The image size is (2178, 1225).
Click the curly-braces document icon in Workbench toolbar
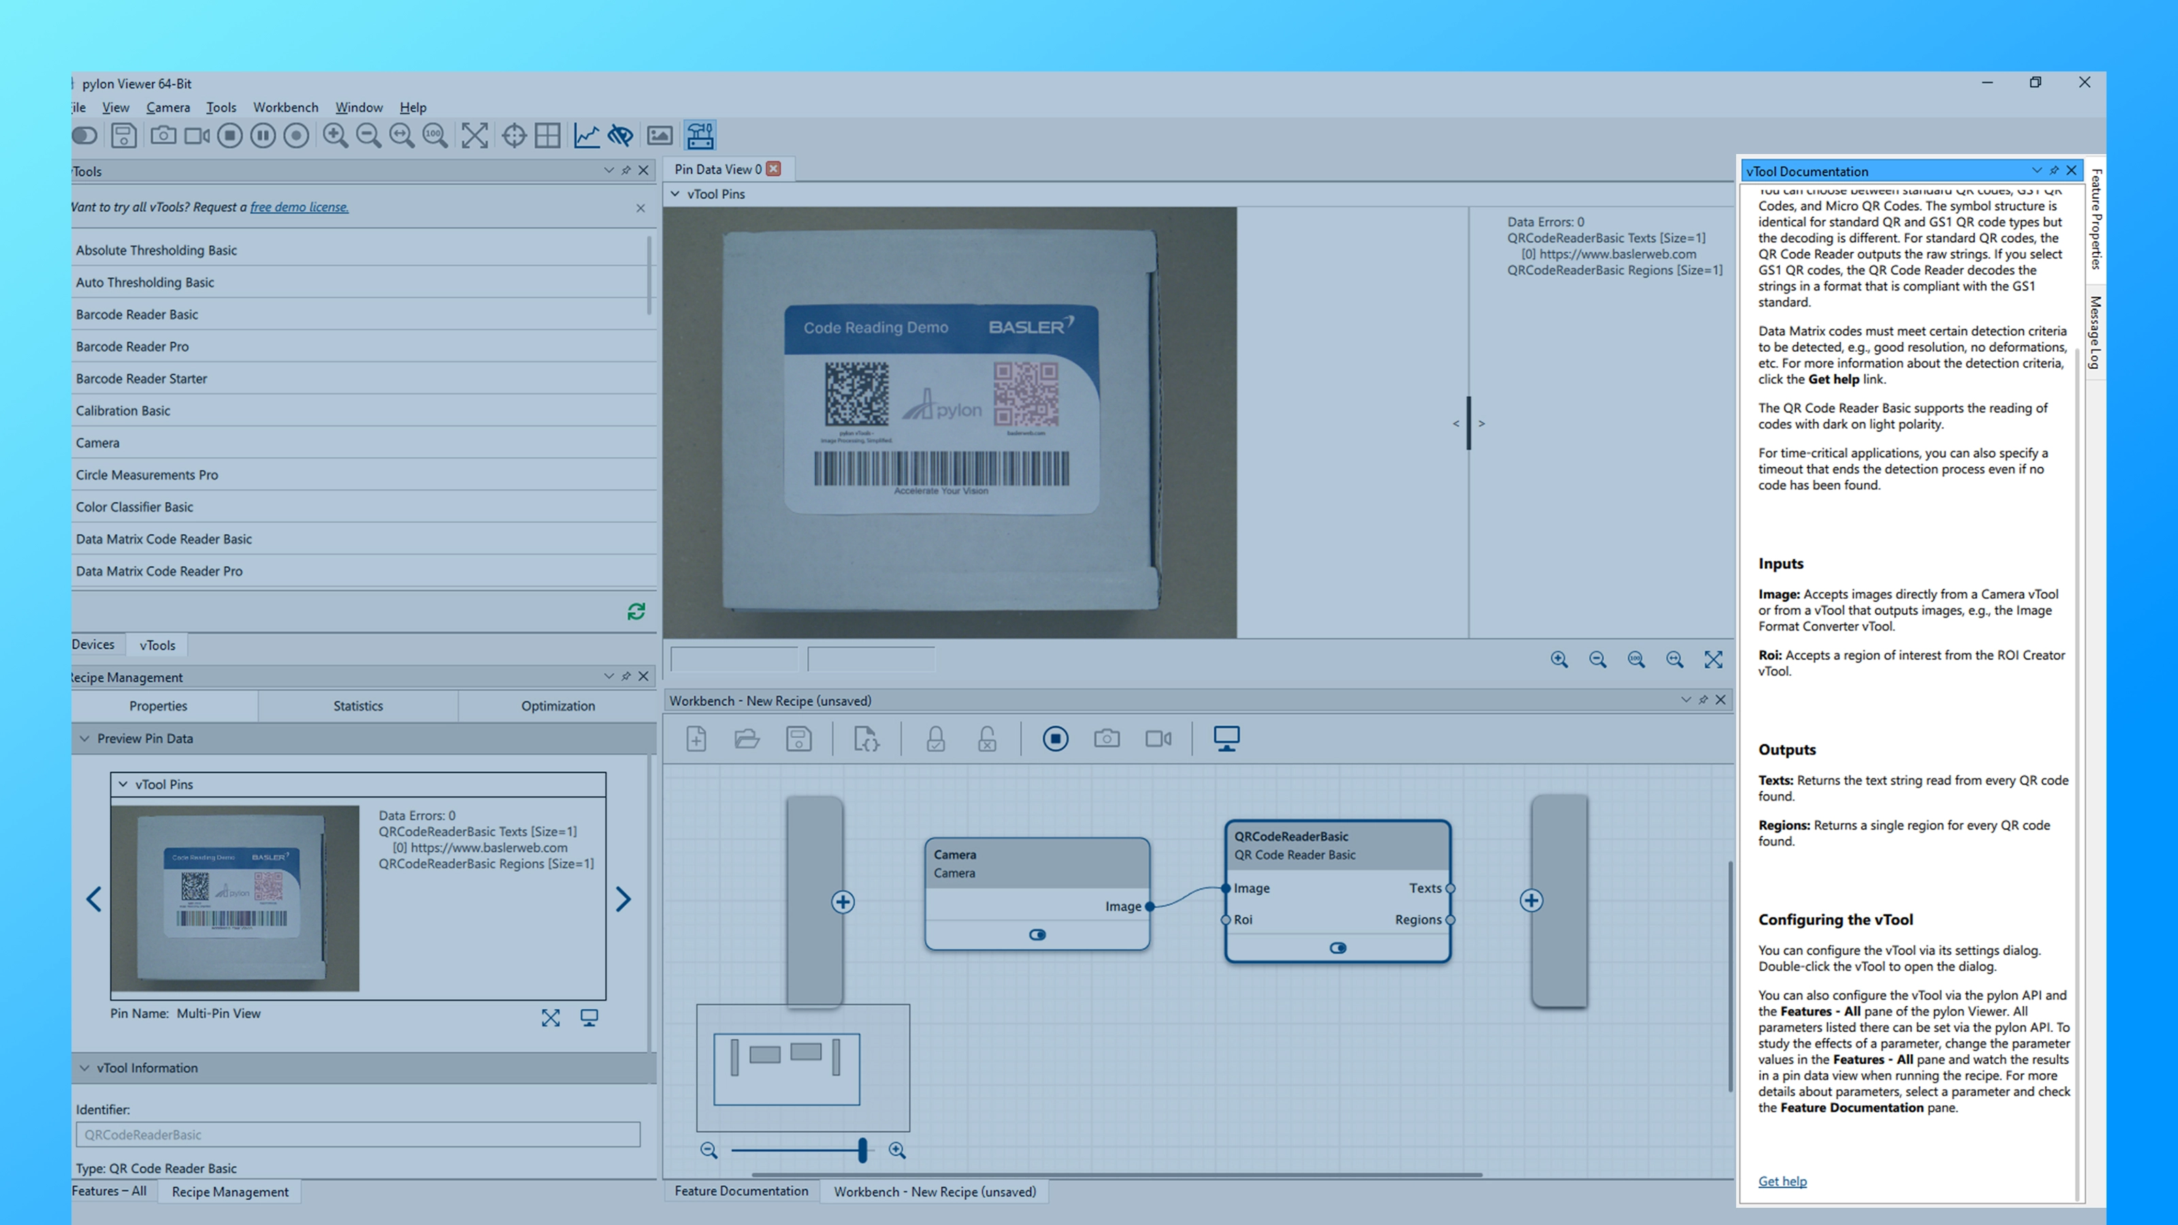click(866, 739)
